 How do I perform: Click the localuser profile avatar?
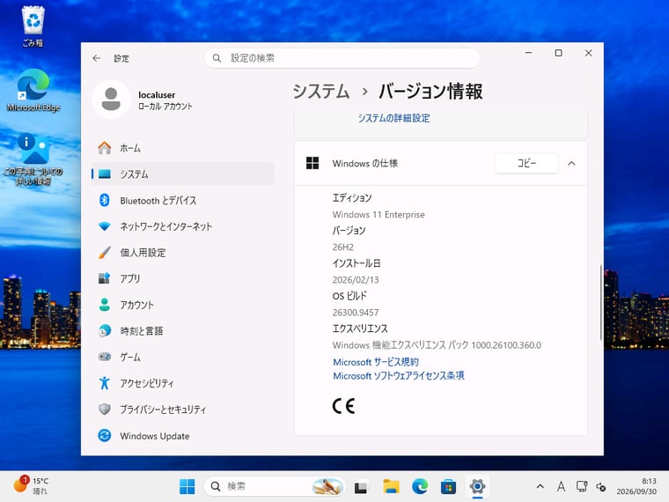coord(111,100)
